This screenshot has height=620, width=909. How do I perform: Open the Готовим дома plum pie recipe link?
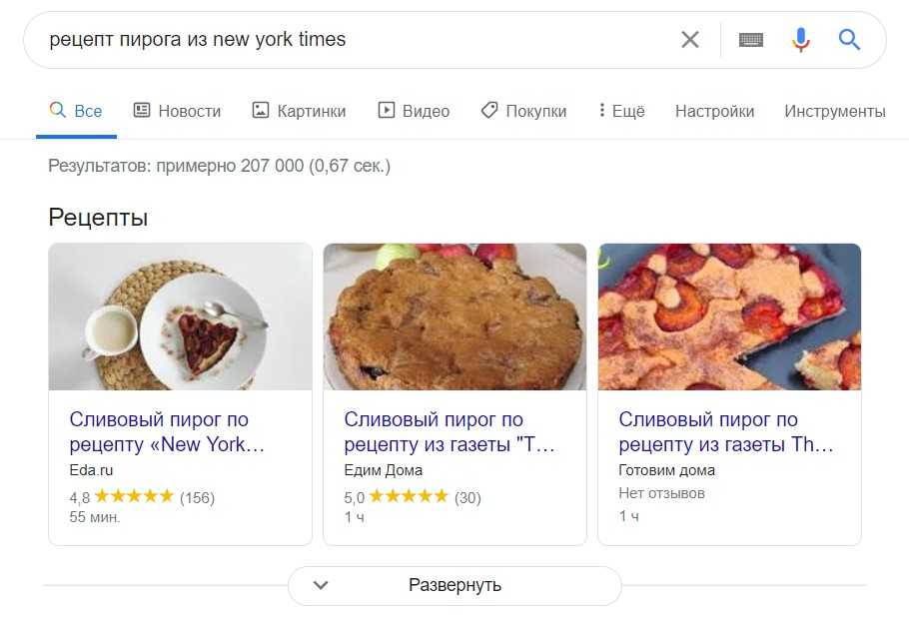pyautogui.click(x=725, y=431)
